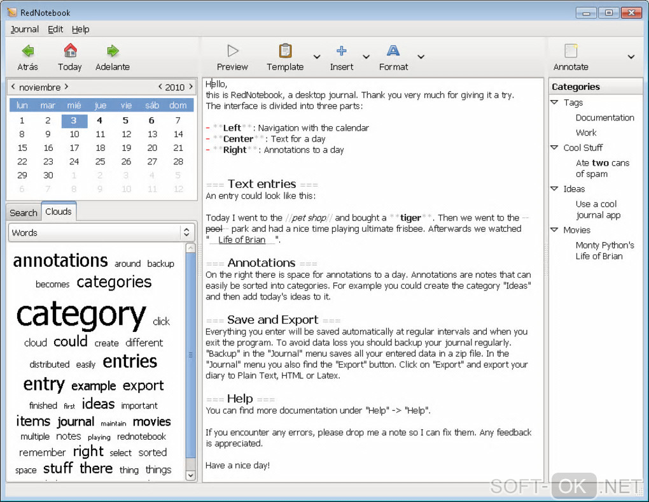This screenshot has width=649, height=502.
Task: Select day 30 in the calendar
Action: pos(48,175)
